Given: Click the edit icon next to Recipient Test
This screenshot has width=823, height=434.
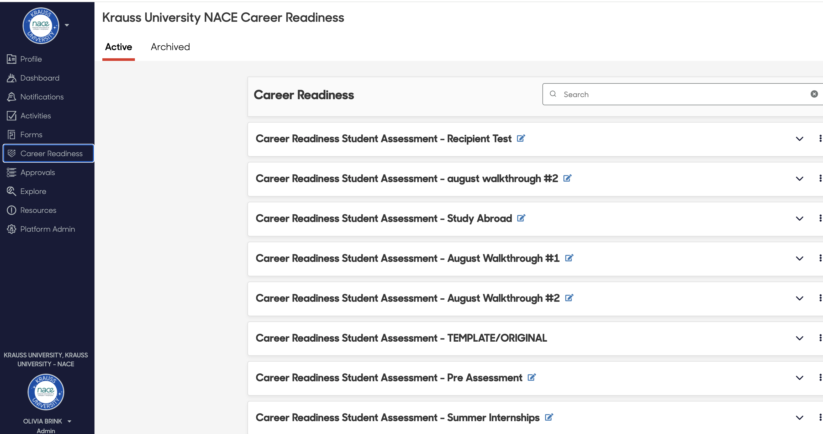Looking at the screenshot, I should 521,138.
